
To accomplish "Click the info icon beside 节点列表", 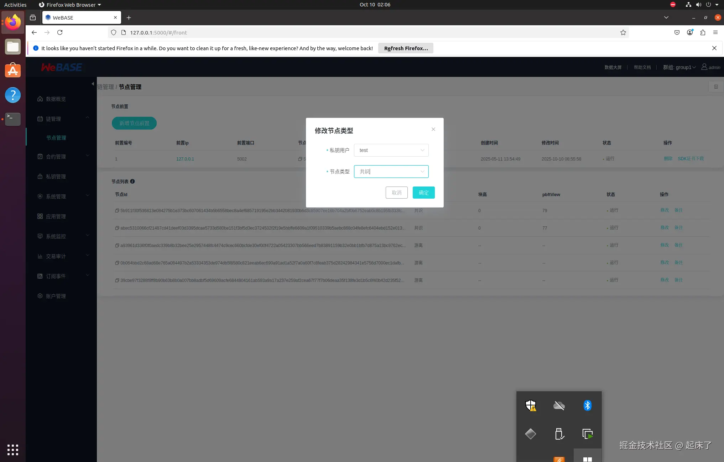I will click(132, 182).
